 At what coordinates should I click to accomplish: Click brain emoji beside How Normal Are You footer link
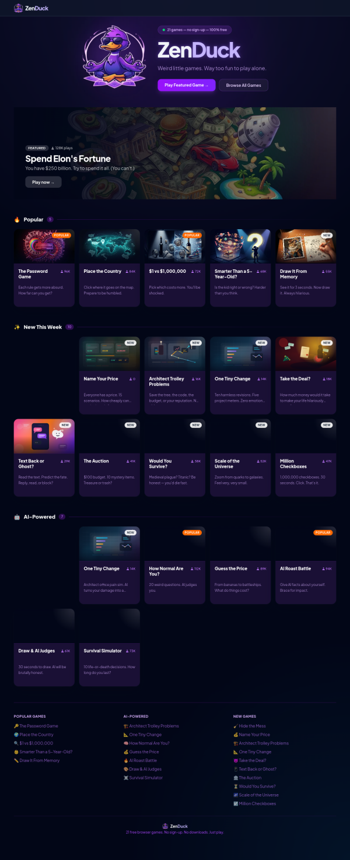tap(126, 743)
